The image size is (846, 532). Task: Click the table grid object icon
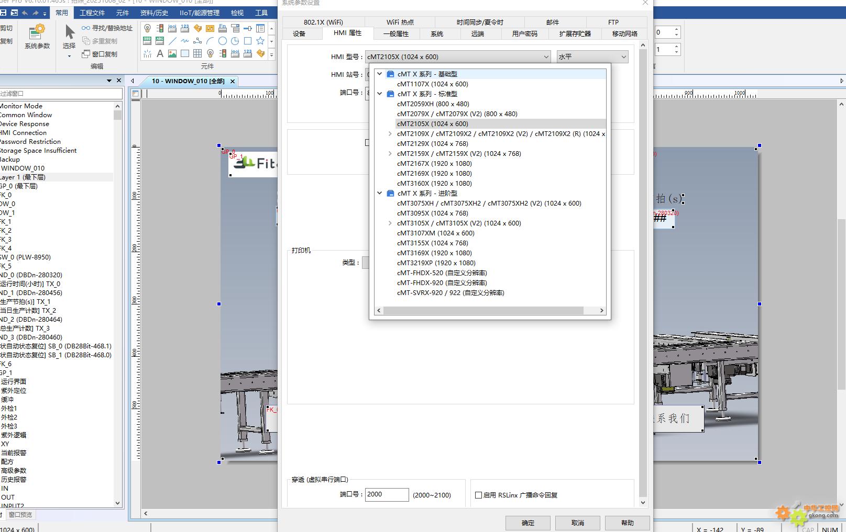[197, 53]
